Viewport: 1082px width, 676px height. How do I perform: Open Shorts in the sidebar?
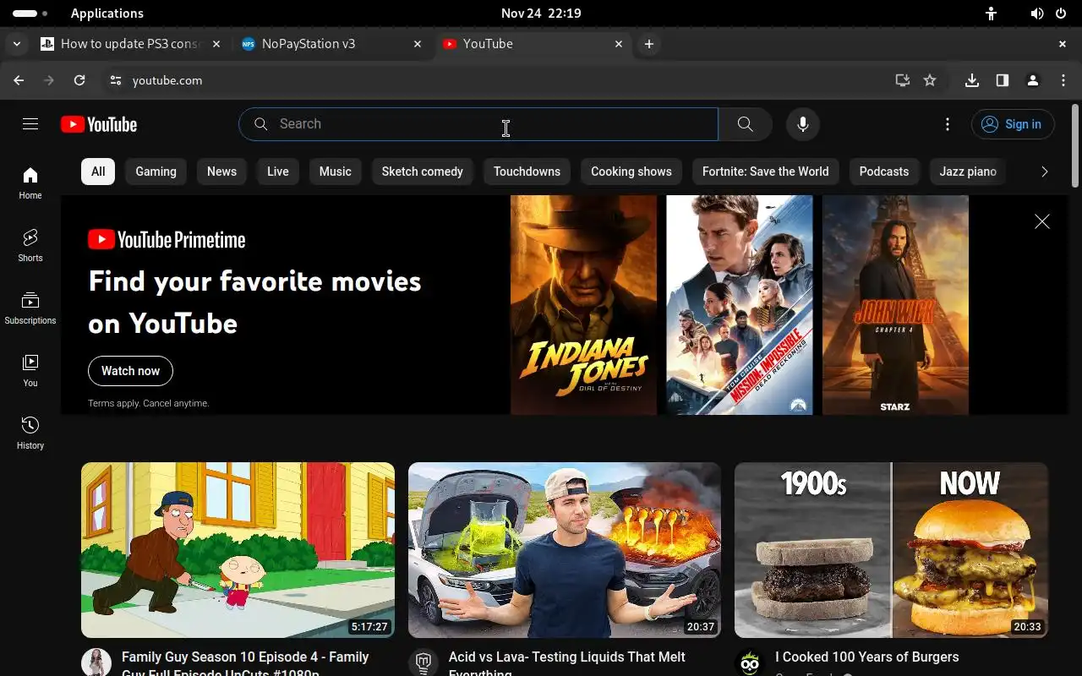(x=30, y=244)
